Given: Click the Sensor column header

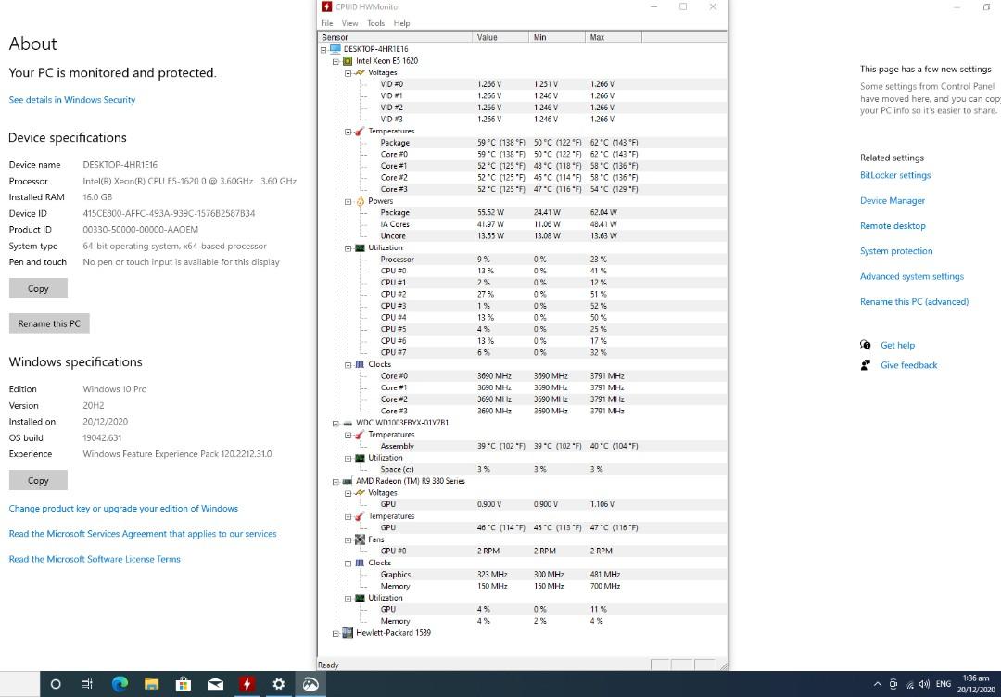Looking at the screenshot, I should coord(334,36).
